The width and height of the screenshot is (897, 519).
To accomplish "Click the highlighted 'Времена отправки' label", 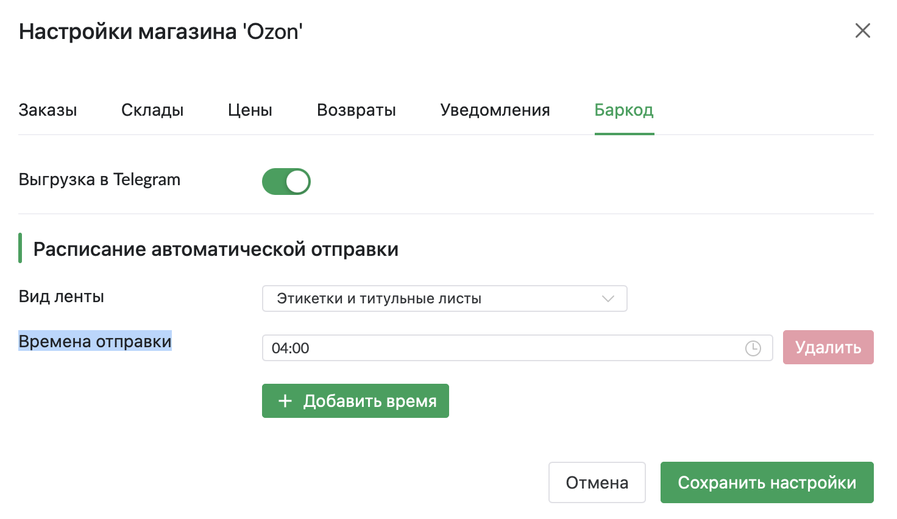I will 95,341.
